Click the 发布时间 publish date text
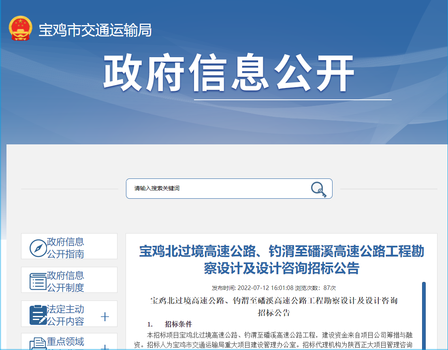Screen dimensions: 448x350 click(252, 288)
